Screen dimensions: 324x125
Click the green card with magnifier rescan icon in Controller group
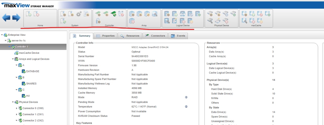pos(113,14)
